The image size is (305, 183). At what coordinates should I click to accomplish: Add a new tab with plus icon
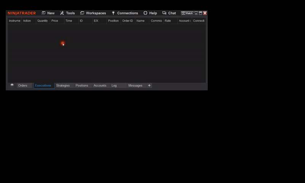tap(149, 86)
